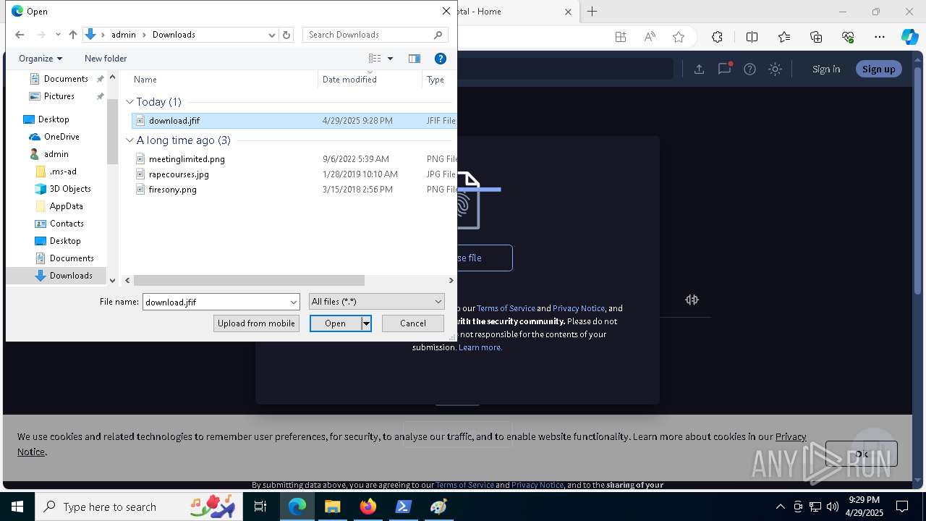Select the file meetinglimited.png

click(187, 159)
